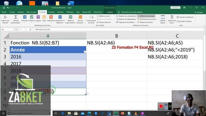Open the Fenêtre Espion window

(163, 19)
